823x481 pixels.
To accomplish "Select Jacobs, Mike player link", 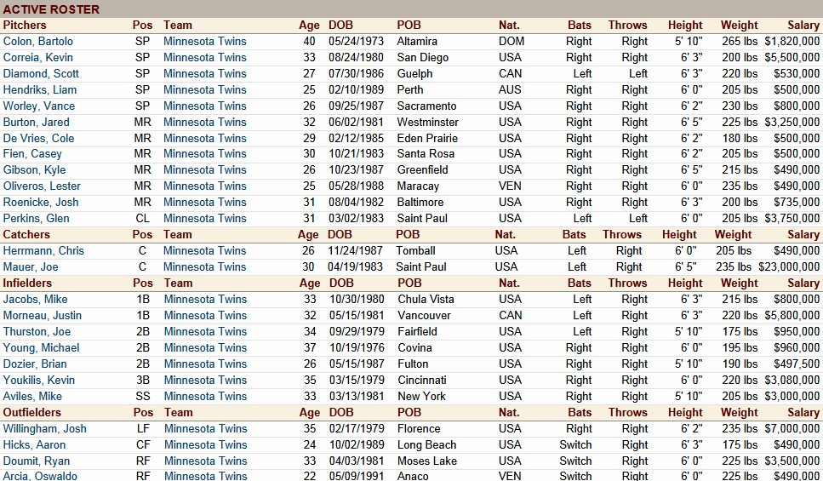I will click(x=35, y=300).
